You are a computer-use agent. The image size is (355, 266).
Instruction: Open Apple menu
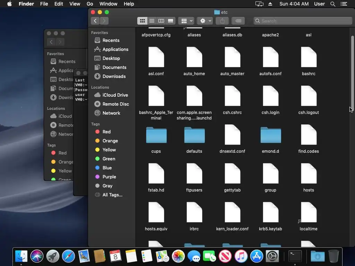click(9, 4)
